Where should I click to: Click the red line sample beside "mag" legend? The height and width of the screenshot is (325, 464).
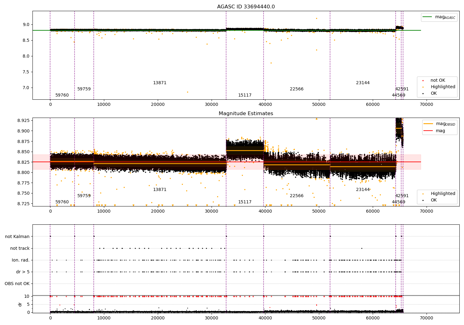[x=428, y=131]
